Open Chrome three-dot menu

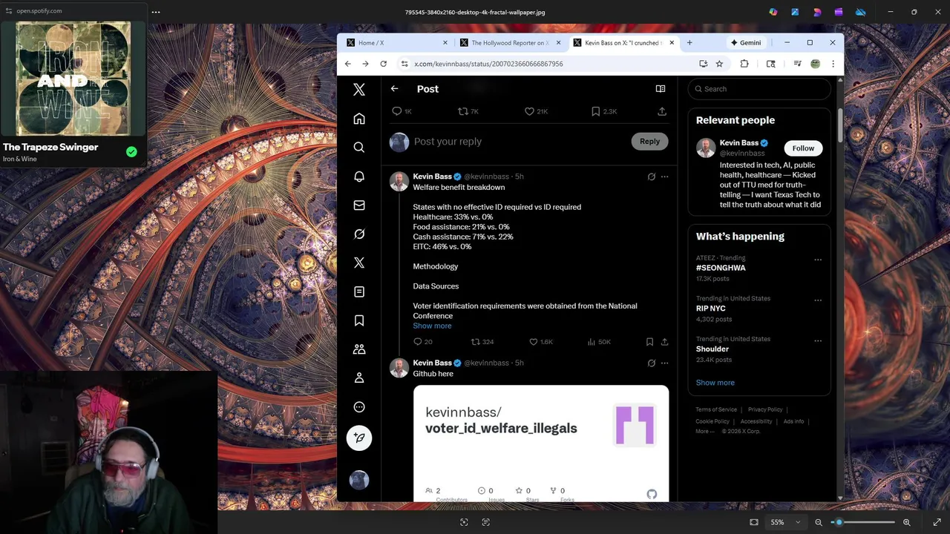[x=833, y=64]
